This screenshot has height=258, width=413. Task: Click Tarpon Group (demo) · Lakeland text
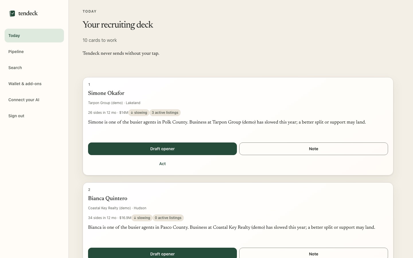pyautogui.click(x=114, y=103)
